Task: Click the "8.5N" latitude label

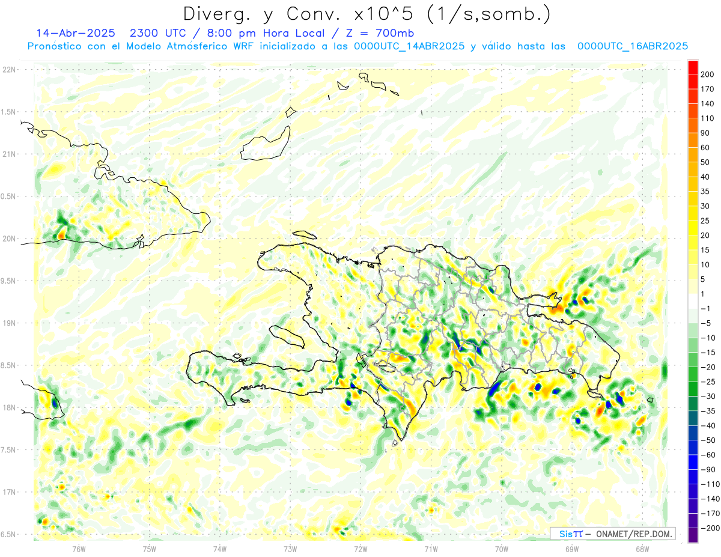Action: [x=8, y=365]
